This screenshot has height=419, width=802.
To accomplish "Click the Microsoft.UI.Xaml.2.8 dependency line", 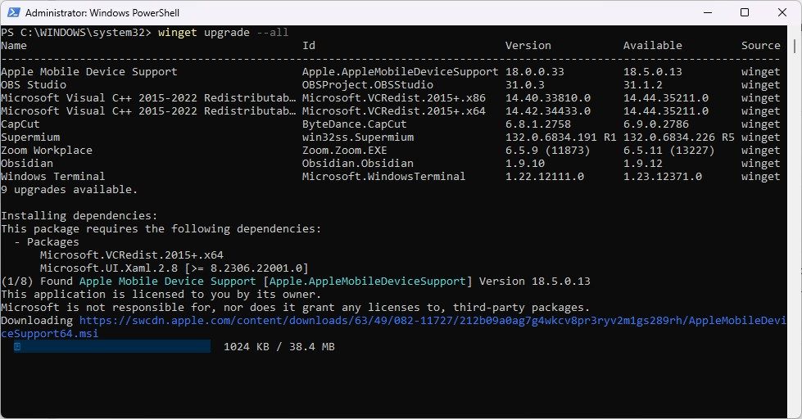I will (x=174, y=268).
